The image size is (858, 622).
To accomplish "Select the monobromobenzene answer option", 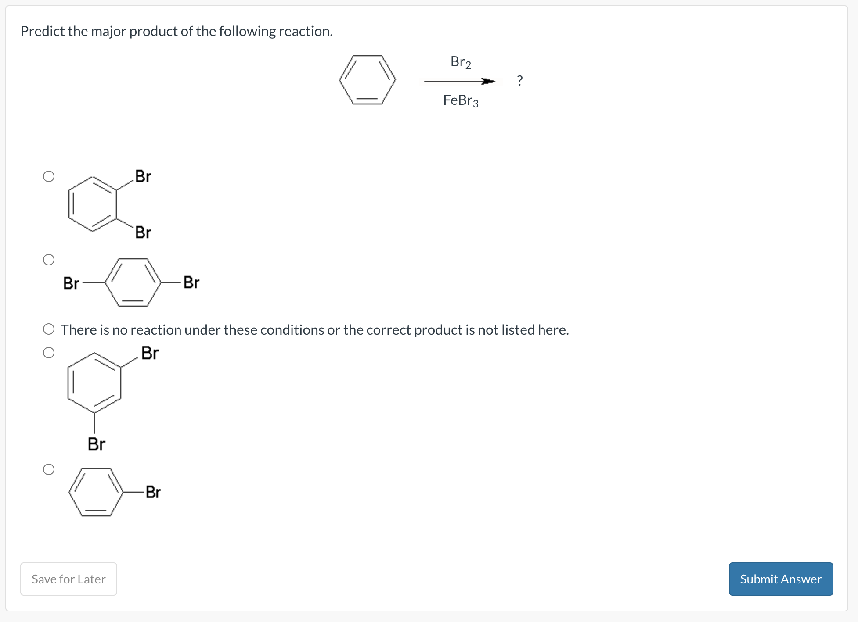I will [x=49, y=469].
